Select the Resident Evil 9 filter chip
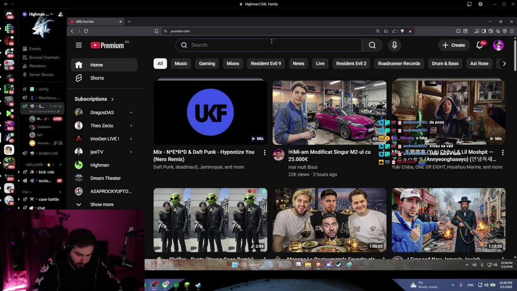Image resolution: width=517 pixels, height=291 pixels. point(266,63)
